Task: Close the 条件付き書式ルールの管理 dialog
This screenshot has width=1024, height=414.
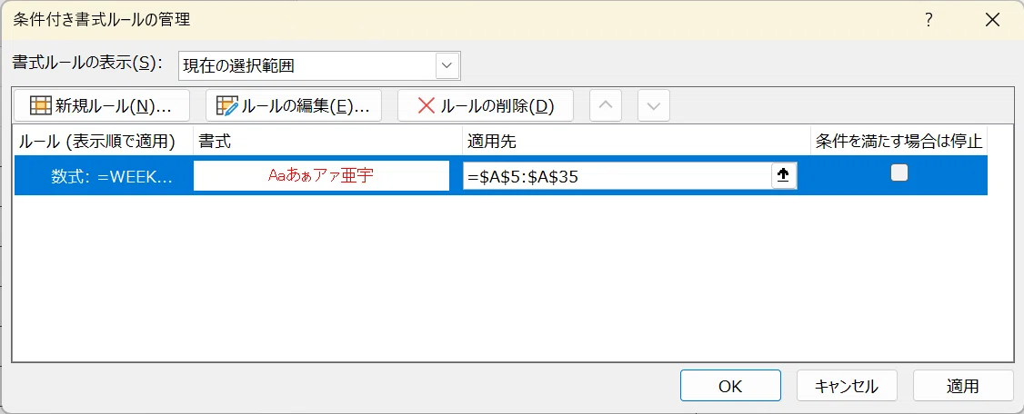Action: click(993, 20)
